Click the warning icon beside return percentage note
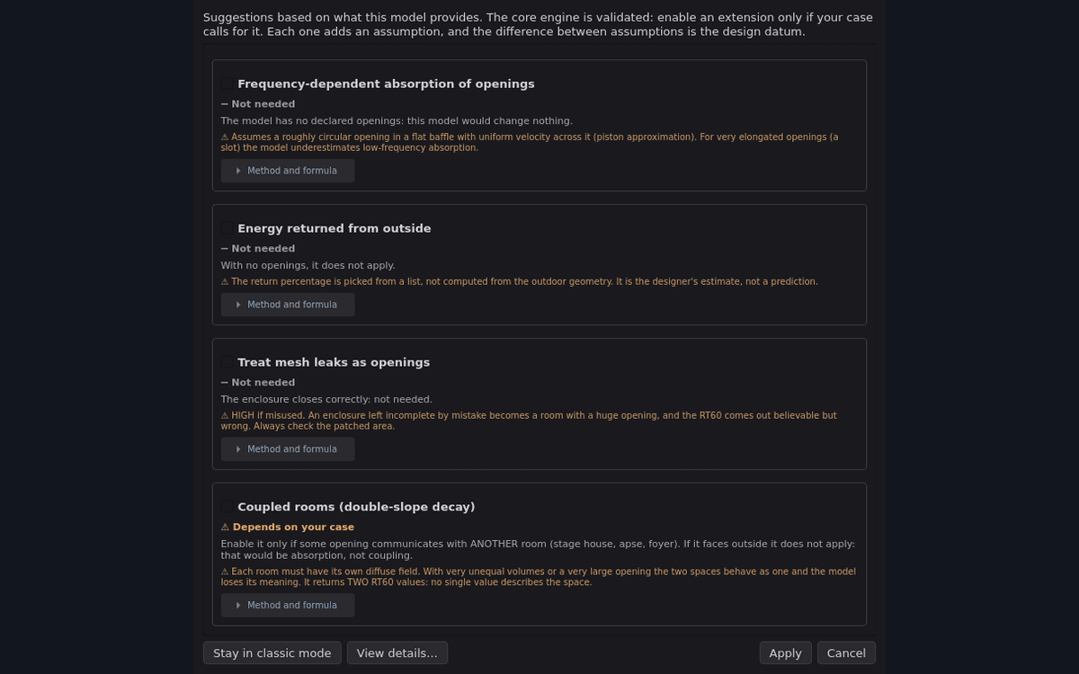 coord(225,282)
